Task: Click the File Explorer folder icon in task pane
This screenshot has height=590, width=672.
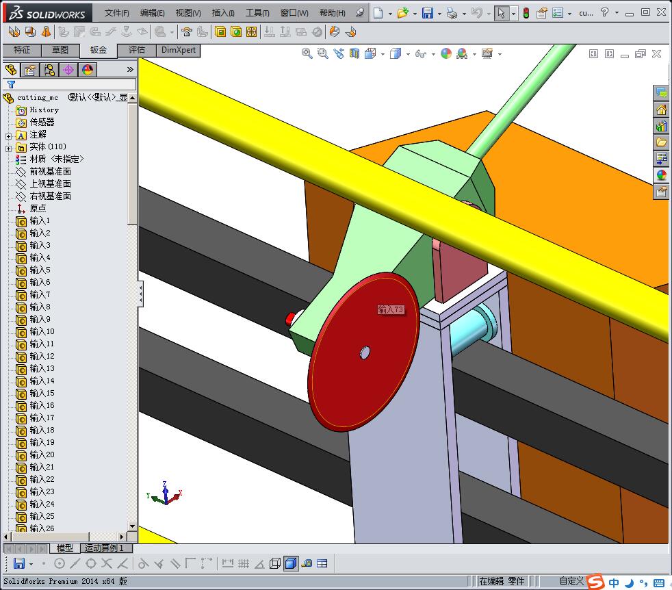Action: click(x=661, y=142)
